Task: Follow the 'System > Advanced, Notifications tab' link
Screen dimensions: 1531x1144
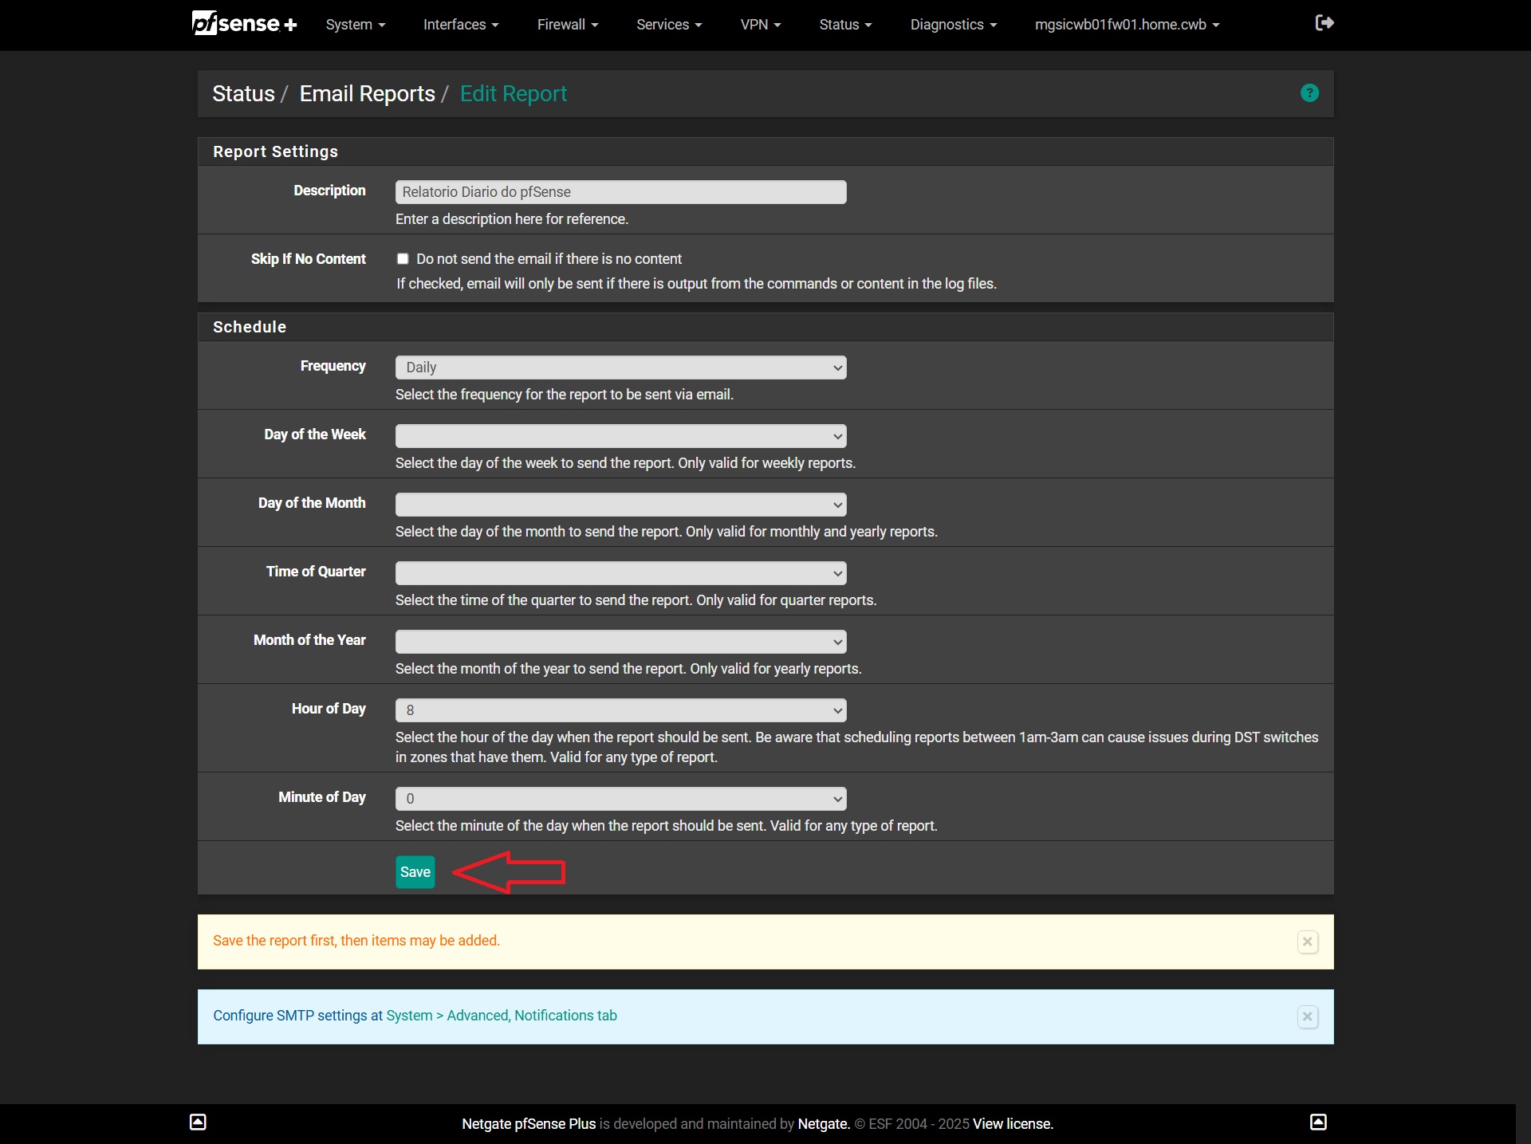Action: pos(502,1016)
